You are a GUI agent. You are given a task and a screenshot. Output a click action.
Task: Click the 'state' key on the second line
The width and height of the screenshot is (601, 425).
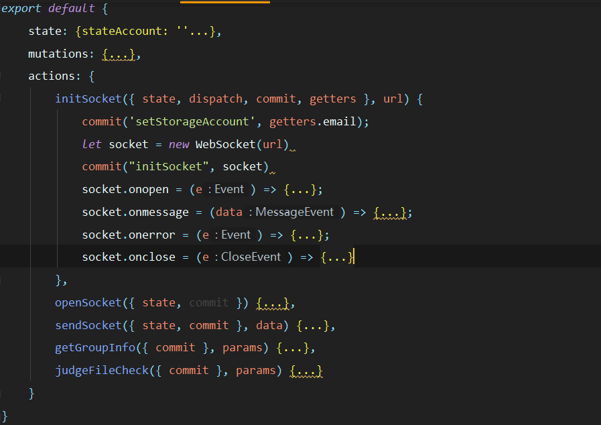point(45,31)
